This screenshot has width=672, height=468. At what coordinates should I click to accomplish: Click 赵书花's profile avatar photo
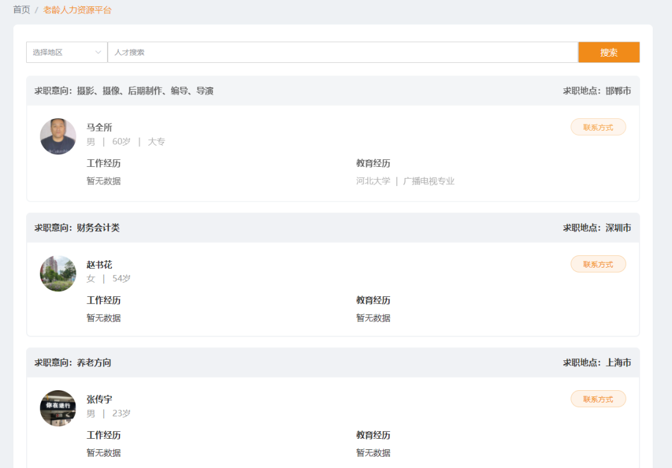point(58,274)
